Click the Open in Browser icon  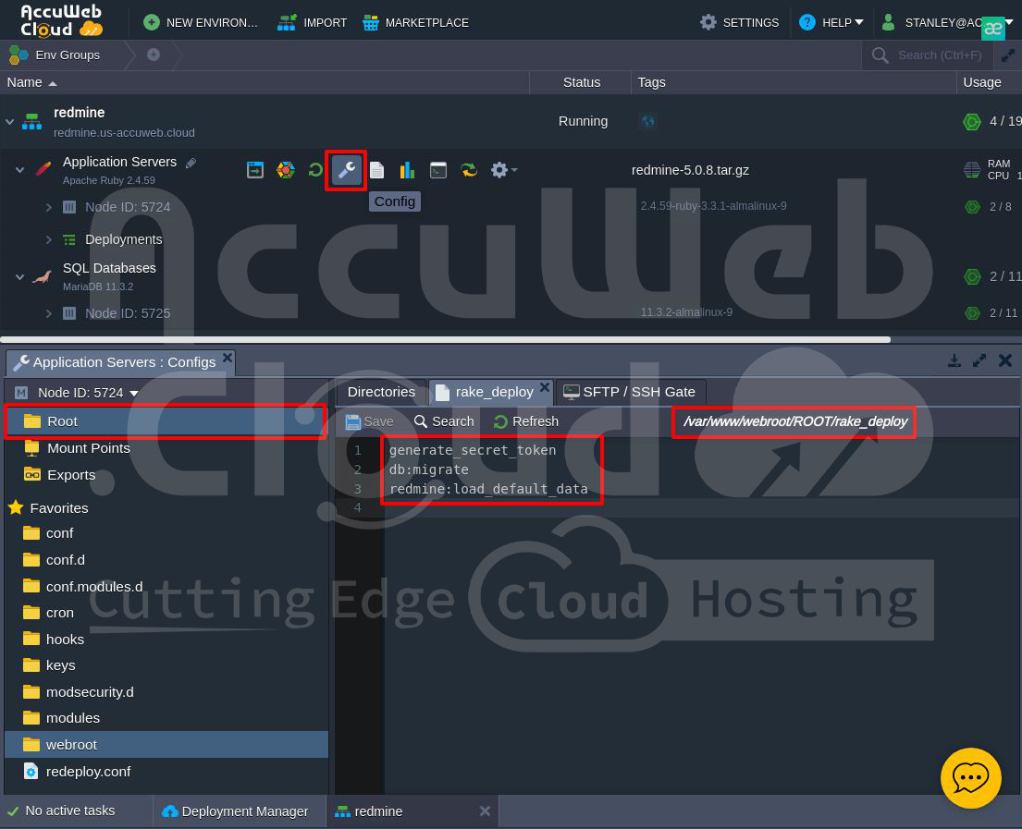(x=255, y=170)
